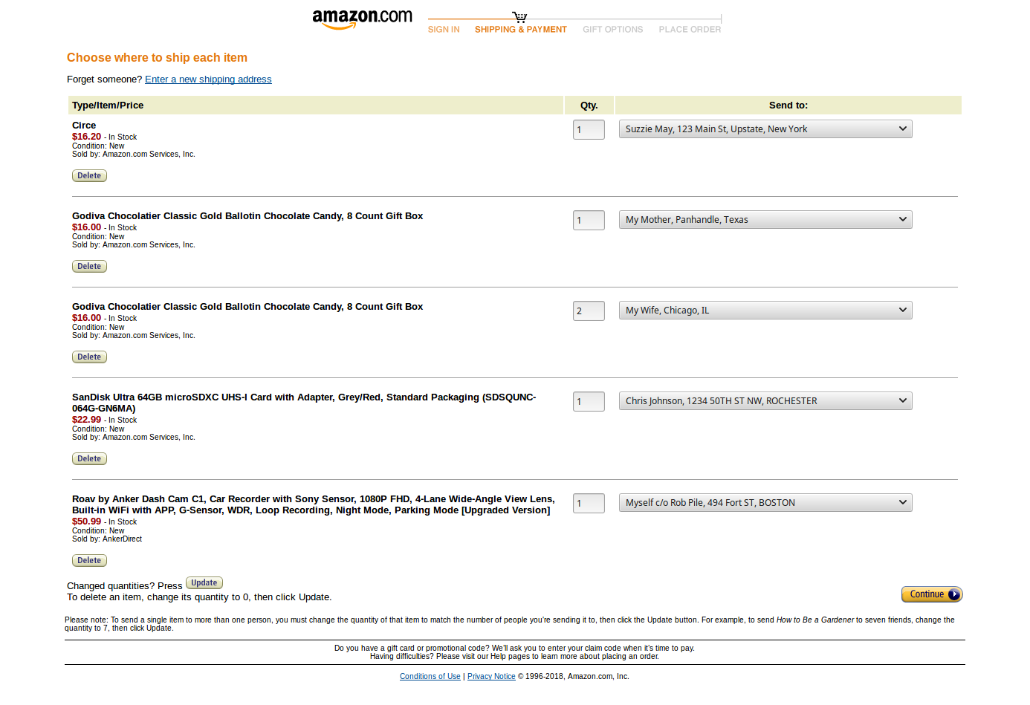
Task: Select the Shipping & Payment step
Action: (520, 30)
